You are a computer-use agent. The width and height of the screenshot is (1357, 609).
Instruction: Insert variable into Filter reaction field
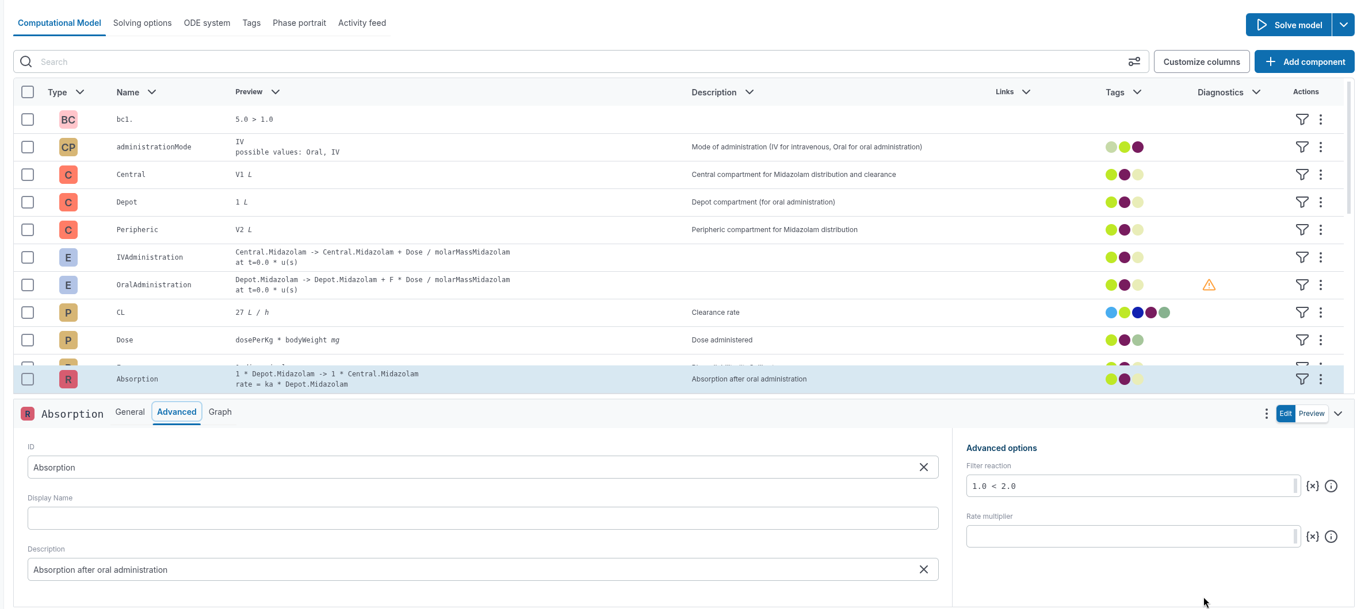click(1312, 486)
